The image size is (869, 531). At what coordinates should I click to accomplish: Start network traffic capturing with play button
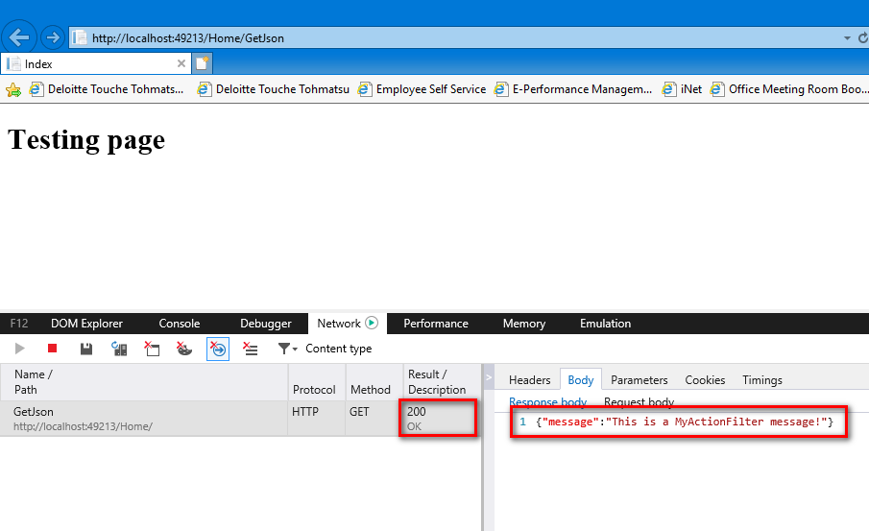(x=19, y=349)
